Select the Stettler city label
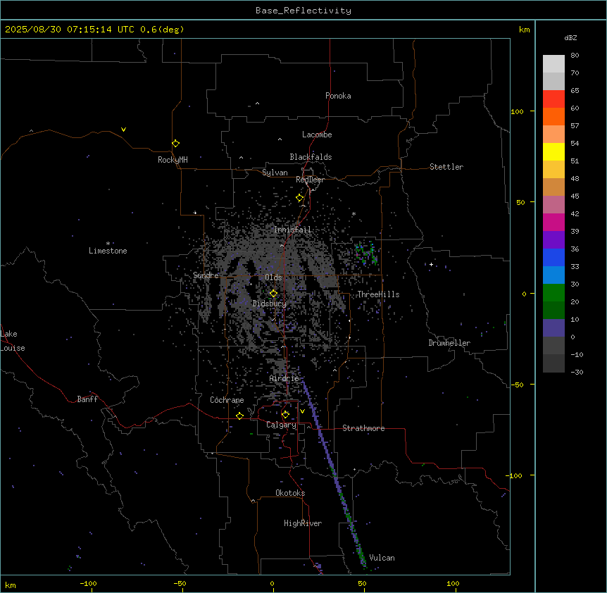The height and width of the screenshot is (593, 607). 446,167
